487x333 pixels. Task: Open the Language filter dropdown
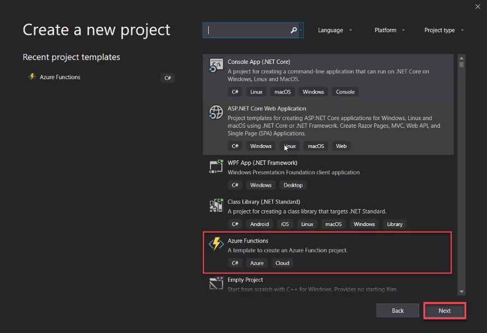click(x=335, y=30)
